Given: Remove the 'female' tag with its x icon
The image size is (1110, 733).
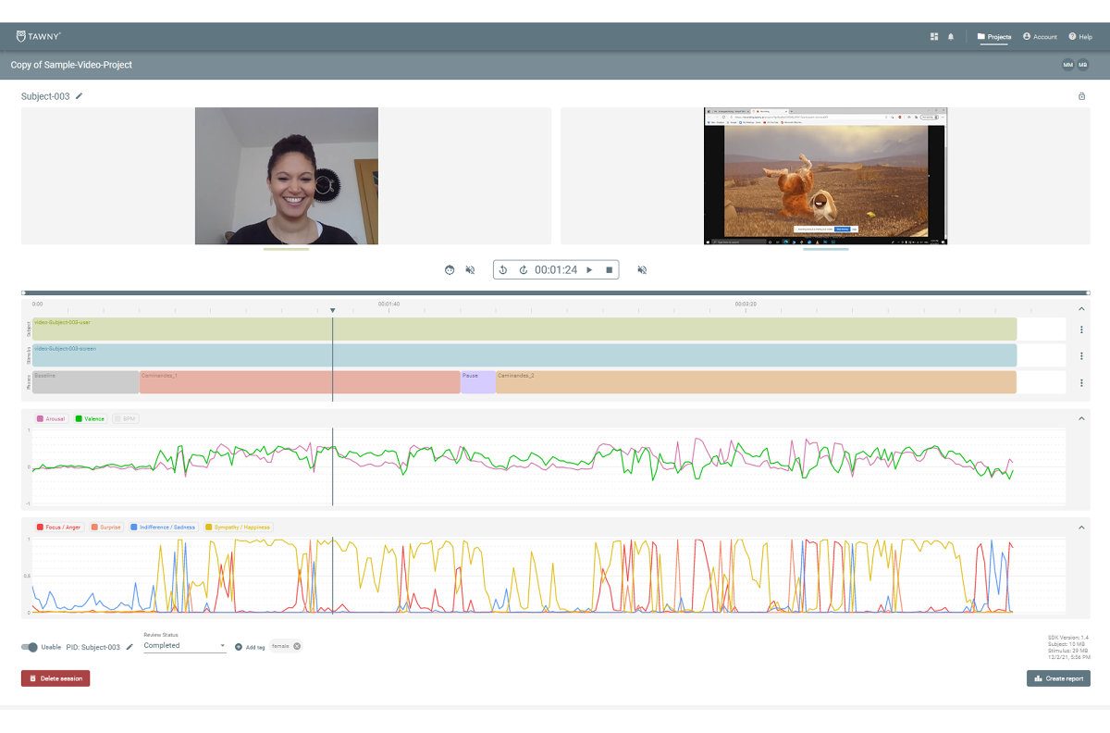Looking at the screenshot, I should (297, 646).
